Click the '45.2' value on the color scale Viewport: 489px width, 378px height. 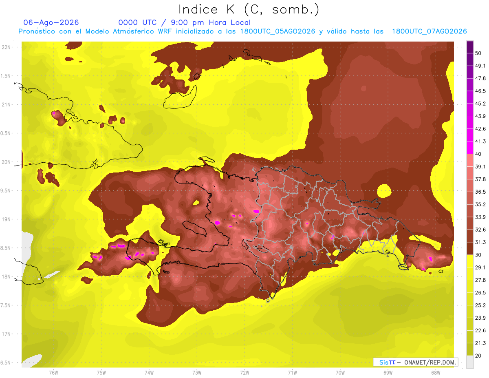[480, 104]
